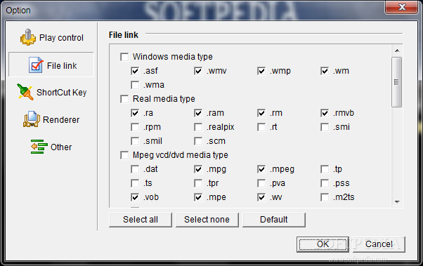
Task: Close the Option window
Action: click(x=402, y=7)
